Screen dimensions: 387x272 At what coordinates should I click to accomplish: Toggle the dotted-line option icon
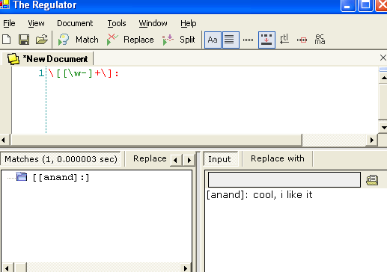pyautogui.click(x=248, y=40)
